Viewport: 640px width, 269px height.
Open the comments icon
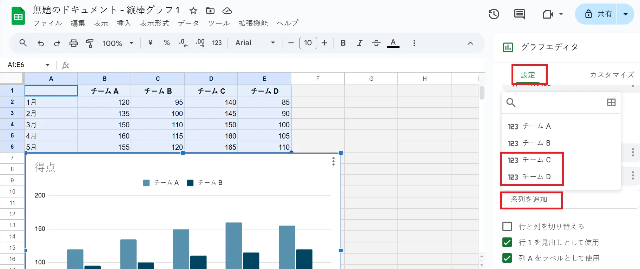519,14
